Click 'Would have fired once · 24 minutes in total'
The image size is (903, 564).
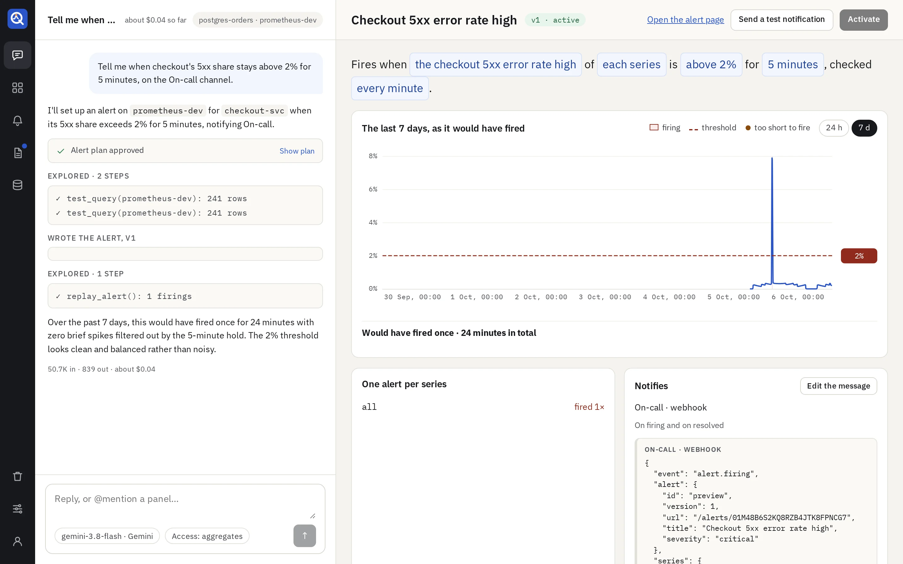(x=449, y=333)
